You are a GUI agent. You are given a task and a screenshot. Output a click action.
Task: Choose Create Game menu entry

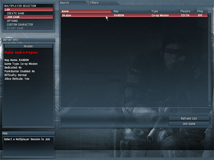(16, 13)
